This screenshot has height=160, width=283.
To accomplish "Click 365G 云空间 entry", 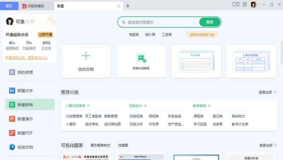I will click(46, 46).
